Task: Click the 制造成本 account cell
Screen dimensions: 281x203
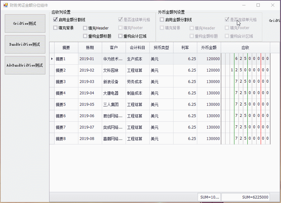Action: pos(138,93)
